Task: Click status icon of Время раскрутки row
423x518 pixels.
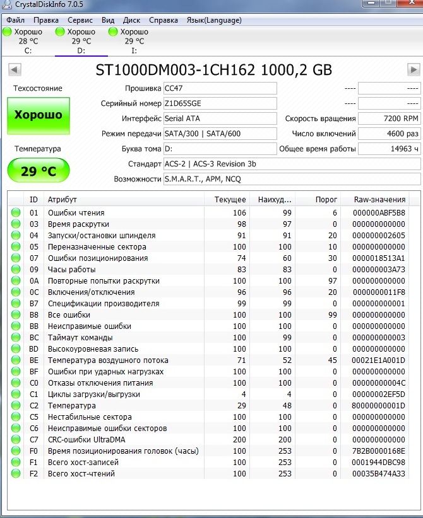Action: pyautogui.click(x=16, y=224)
